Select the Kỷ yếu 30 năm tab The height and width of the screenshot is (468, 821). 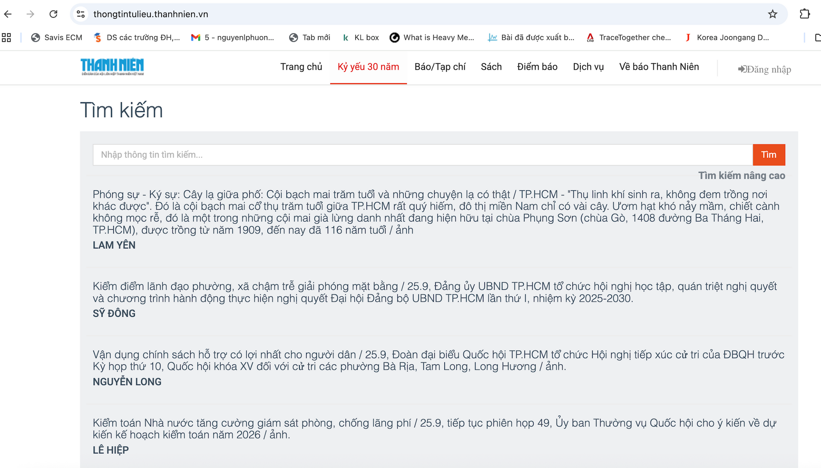[x=368, y=67]
